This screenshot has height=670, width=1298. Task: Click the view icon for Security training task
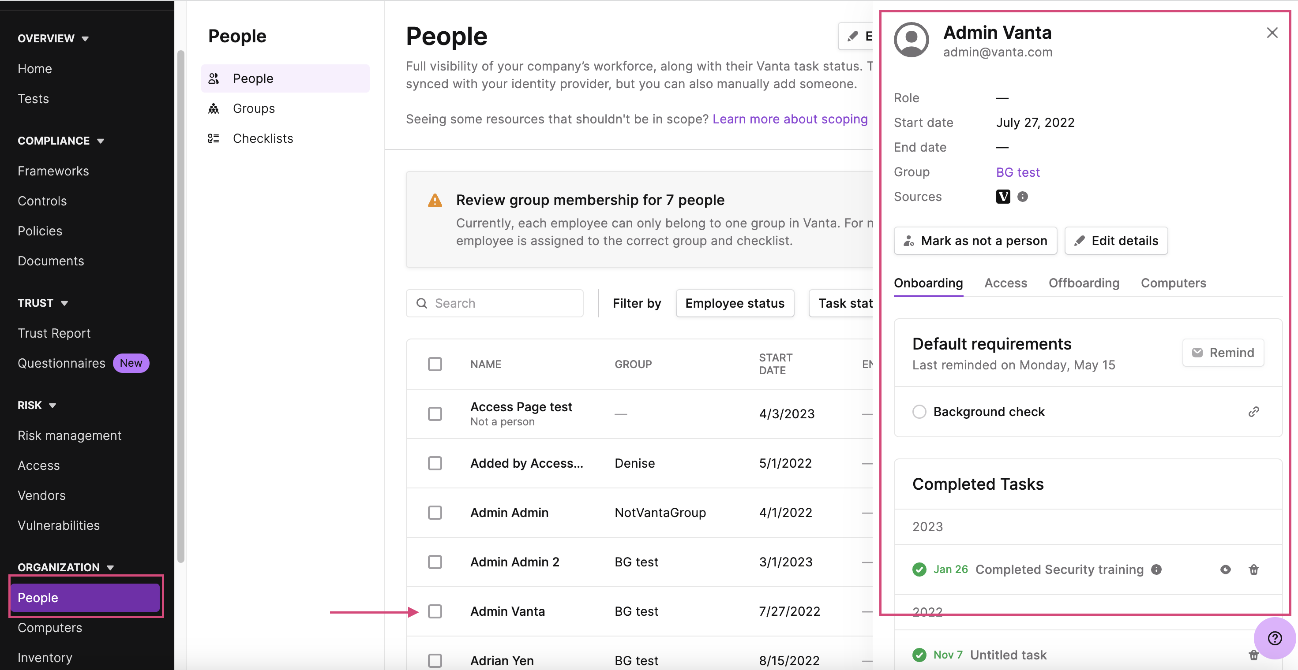(1226, 569)
